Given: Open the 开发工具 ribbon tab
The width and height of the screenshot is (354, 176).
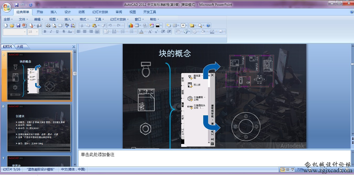Looking at the screenshot, I should (x=150, y=12).
